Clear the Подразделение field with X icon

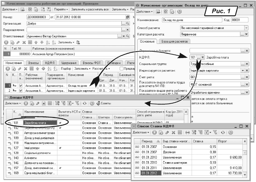pyautogui.click(x=128, y=30)
